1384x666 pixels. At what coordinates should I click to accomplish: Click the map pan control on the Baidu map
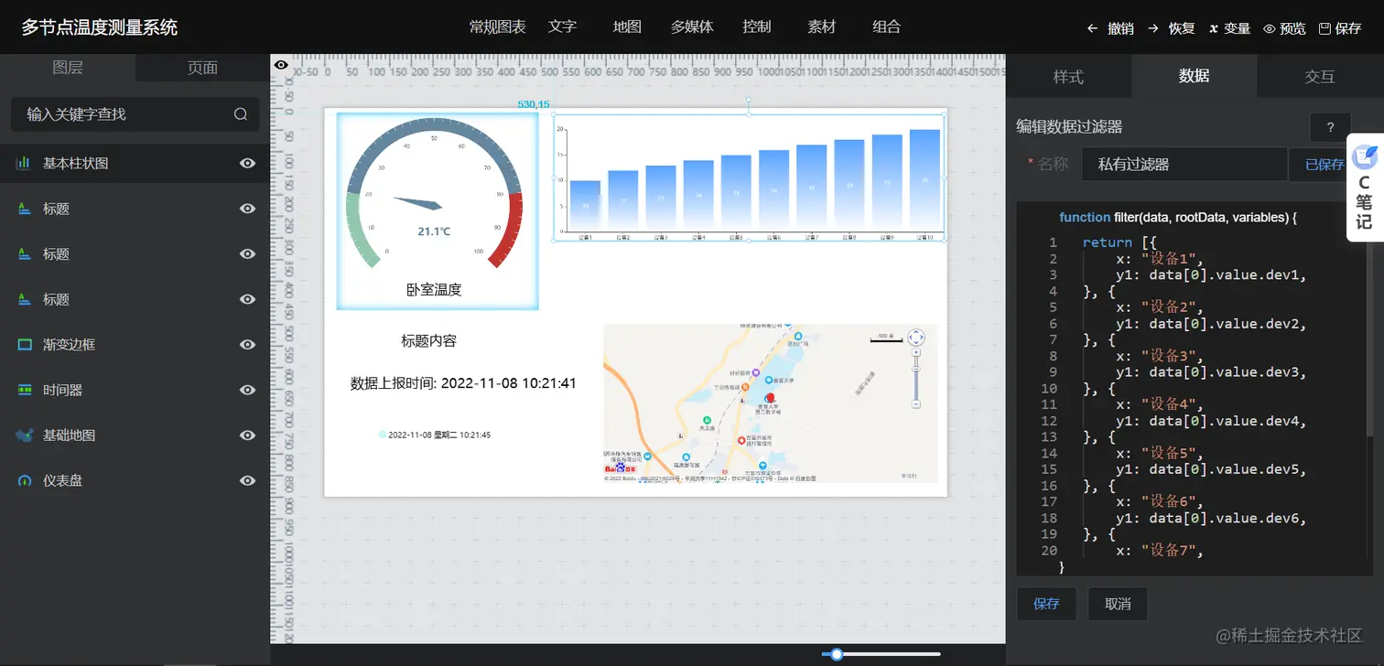(916, 337)
